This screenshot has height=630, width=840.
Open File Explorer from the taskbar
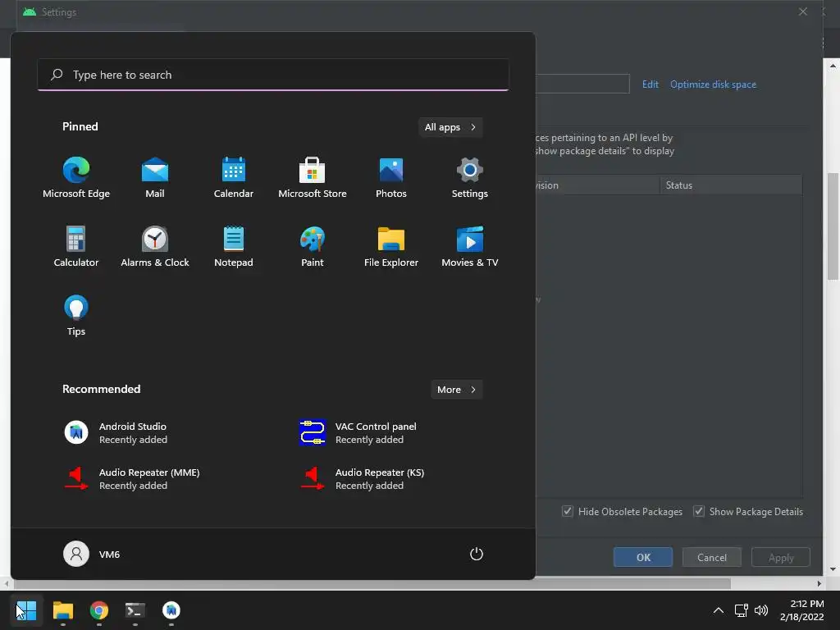coord(62,610)
